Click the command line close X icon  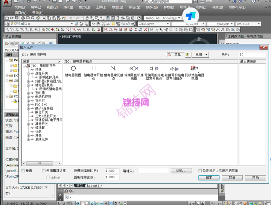coord(60,195)
